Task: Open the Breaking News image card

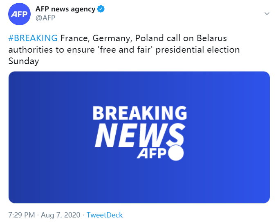Action: pos(139,137)
